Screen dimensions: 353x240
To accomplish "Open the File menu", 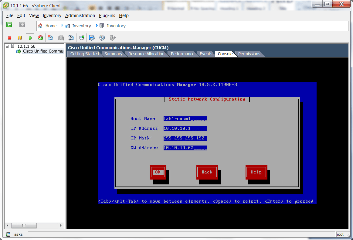I will pyautogui.click(x=10, y=15).
